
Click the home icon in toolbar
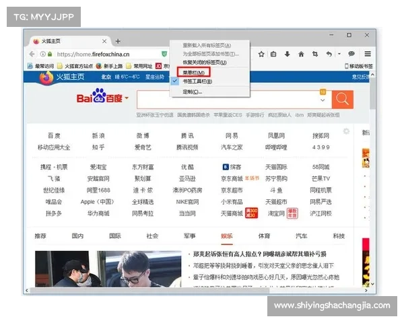coord(301,54)
